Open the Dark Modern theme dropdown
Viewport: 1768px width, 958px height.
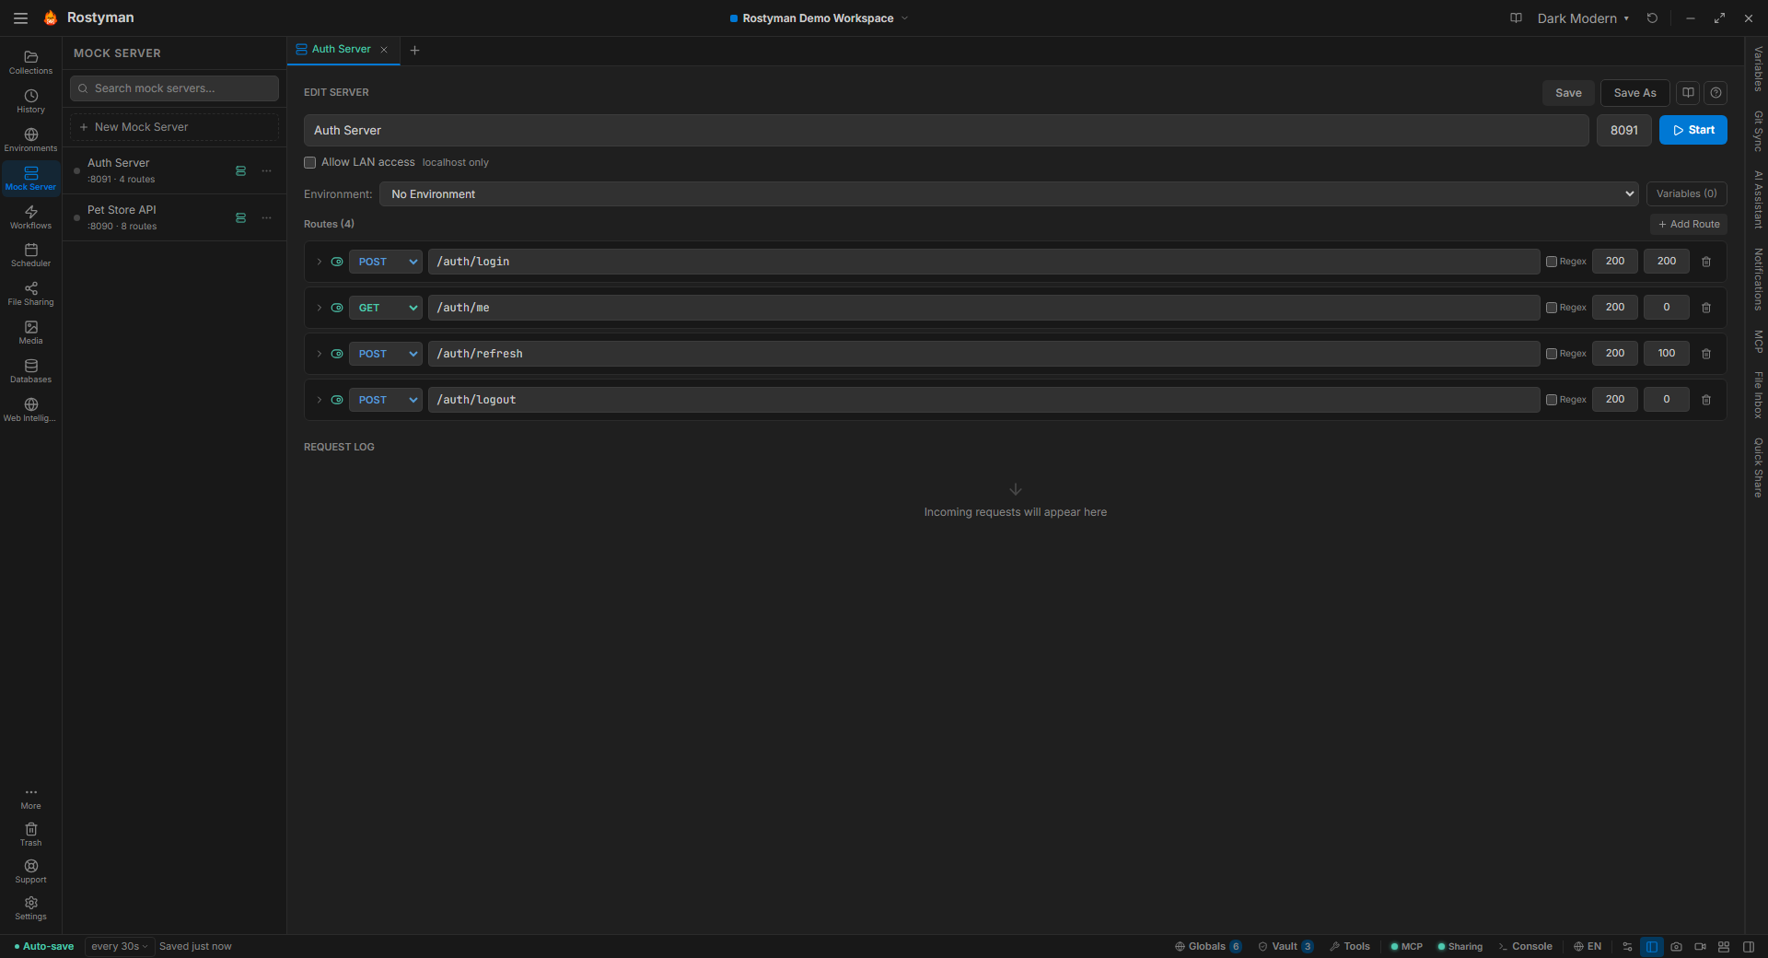1583,18
